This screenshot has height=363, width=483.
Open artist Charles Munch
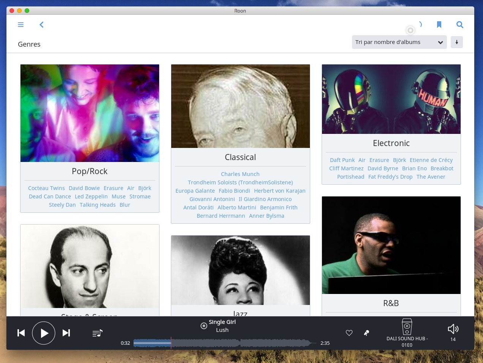coord(240,174)
